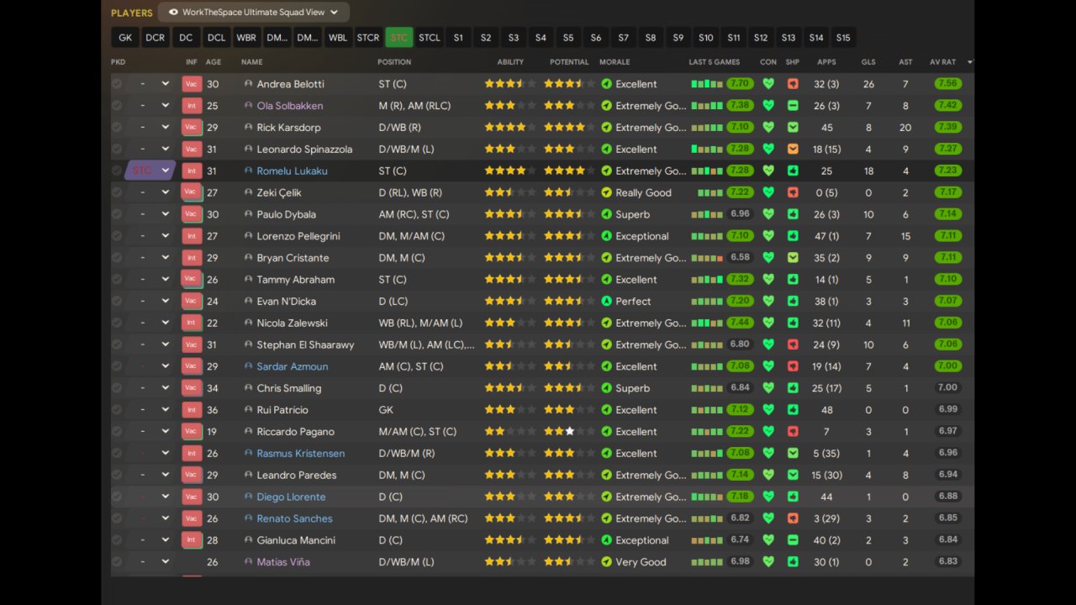Click Leonardo Spinazzola's orange sharpness icon
This screenshot has width=1076, height=605.
[793, 149]
